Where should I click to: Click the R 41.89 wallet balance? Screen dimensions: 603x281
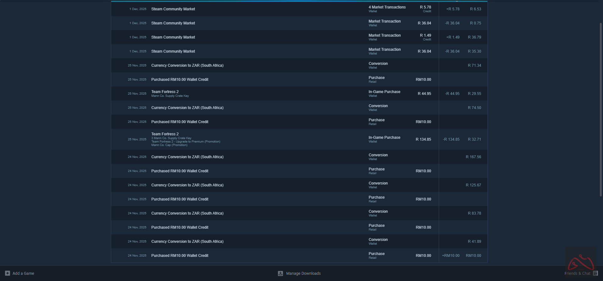point(474,242)
